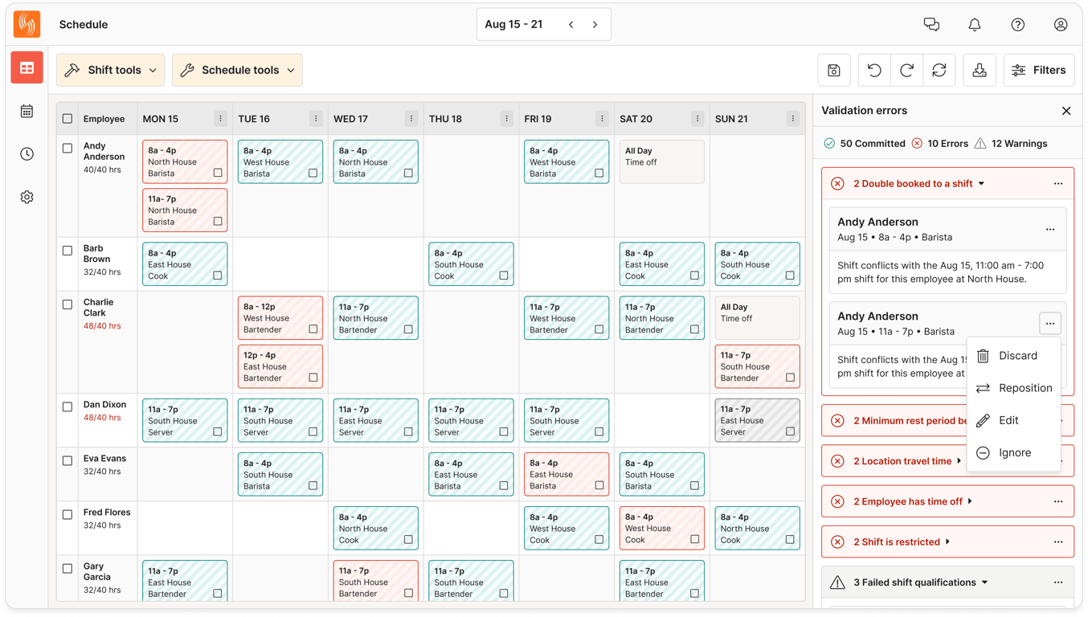Choose Discard from the context menu
Image resolution: width=1088 pixels, height=617 pixels.
coord(1014,356)
